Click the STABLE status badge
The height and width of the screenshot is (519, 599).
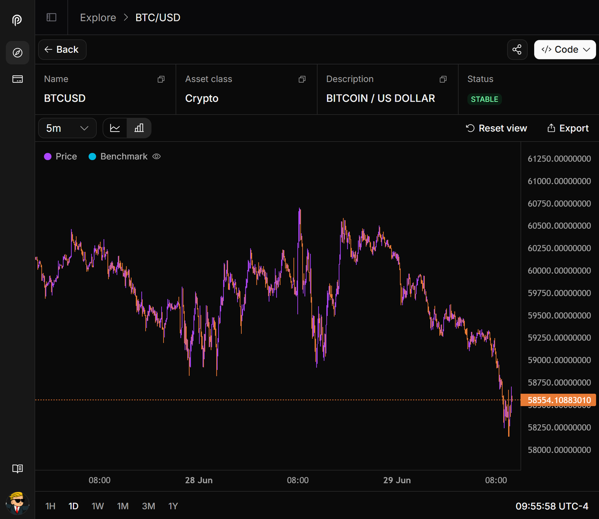tap(484, 99)
